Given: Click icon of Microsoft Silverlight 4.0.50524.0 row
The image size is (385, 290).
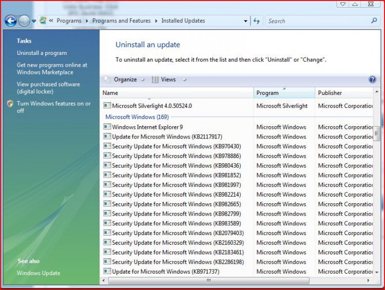Looking at the screenshot, I should click(107, 106).
